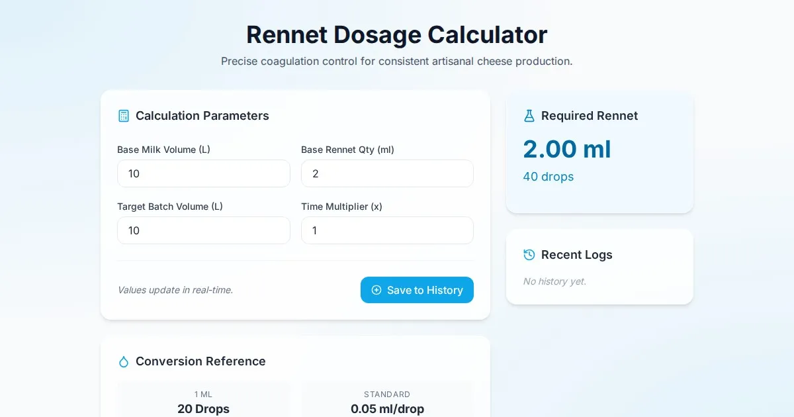Click the 40 drops result text
The image size is (794, 417).
pos(549,177)
